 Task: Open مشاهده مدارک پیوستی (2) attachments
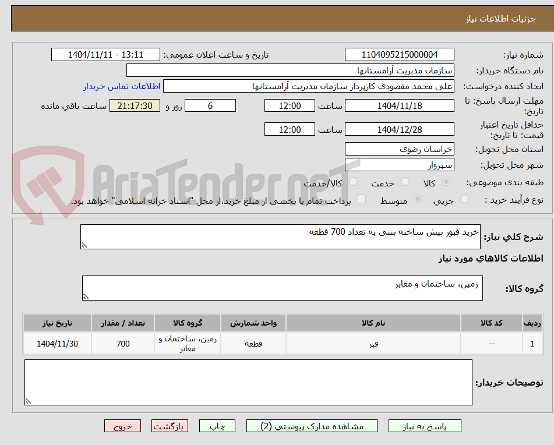pyautogui.click(x=312, y=426)
